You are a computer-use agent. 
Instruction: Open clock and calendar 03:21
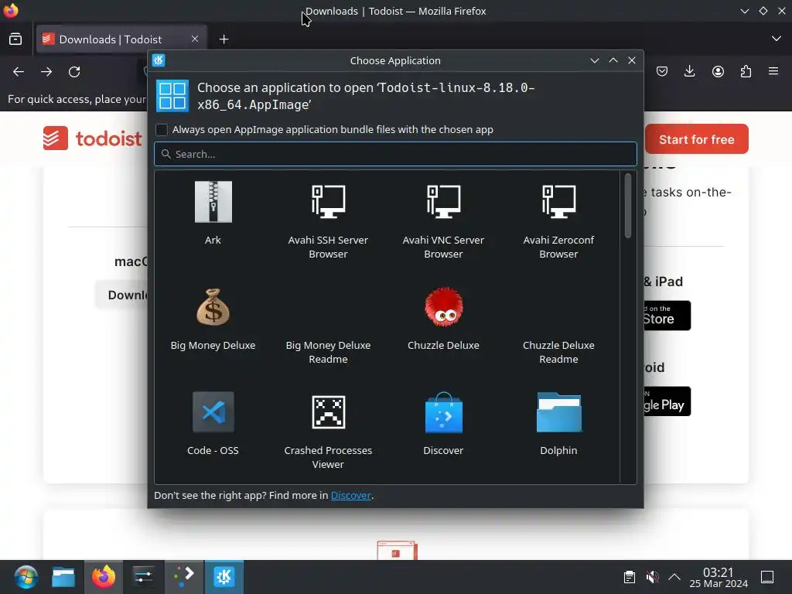click(x=719, y=577)
